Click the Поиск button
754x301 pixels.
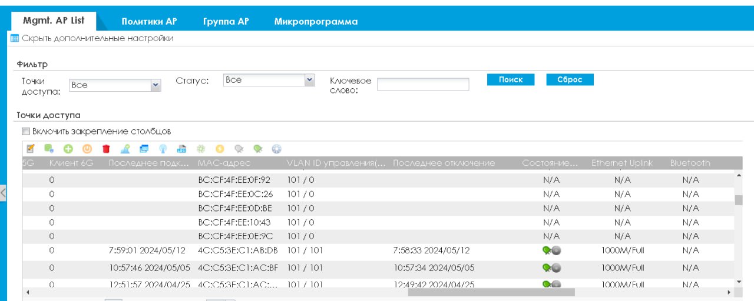(511, 80)
